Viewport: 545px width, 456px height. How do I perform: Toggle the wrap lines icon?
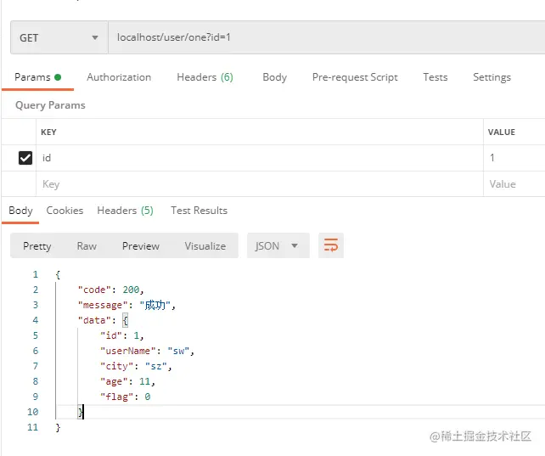[x=331, y=245]
